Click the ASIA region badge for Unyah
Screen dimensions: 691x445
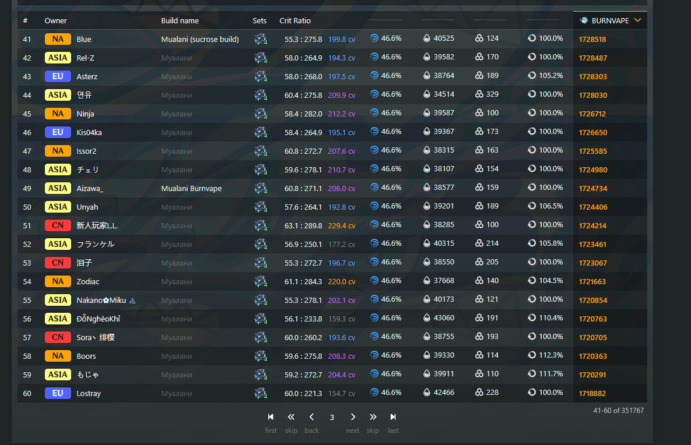[x=58, y=207]
